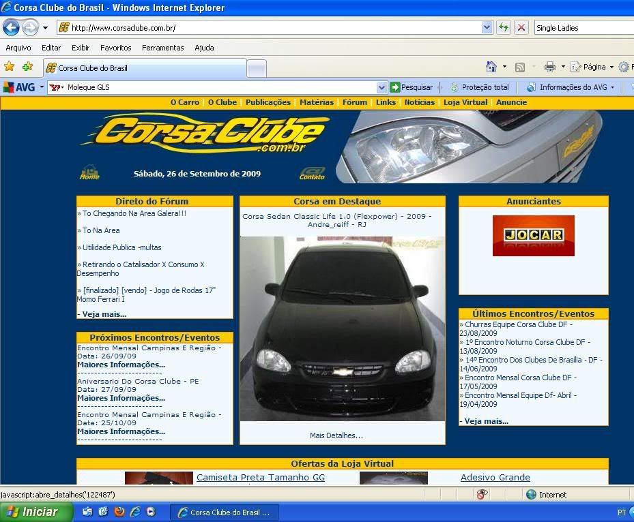Viewport: 634px width, 522px height.
Task: Click the AVG Pesquisar button
Action: click(412, 87)
